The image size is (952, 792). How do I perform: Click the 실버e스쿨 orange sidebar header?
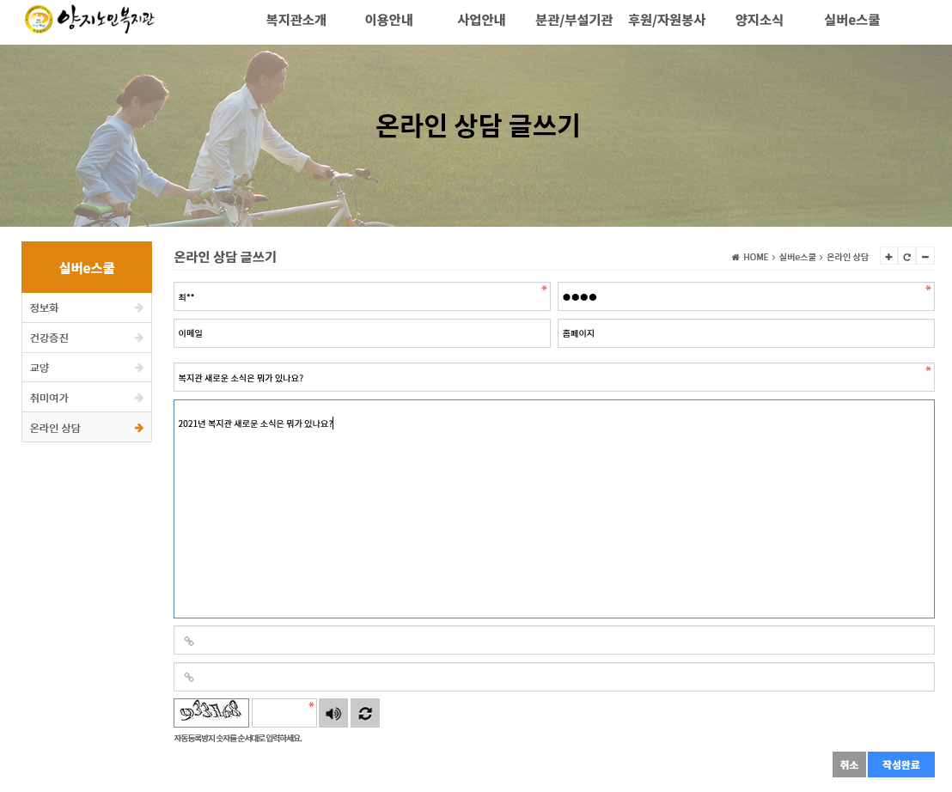click(x=87, y=267)
